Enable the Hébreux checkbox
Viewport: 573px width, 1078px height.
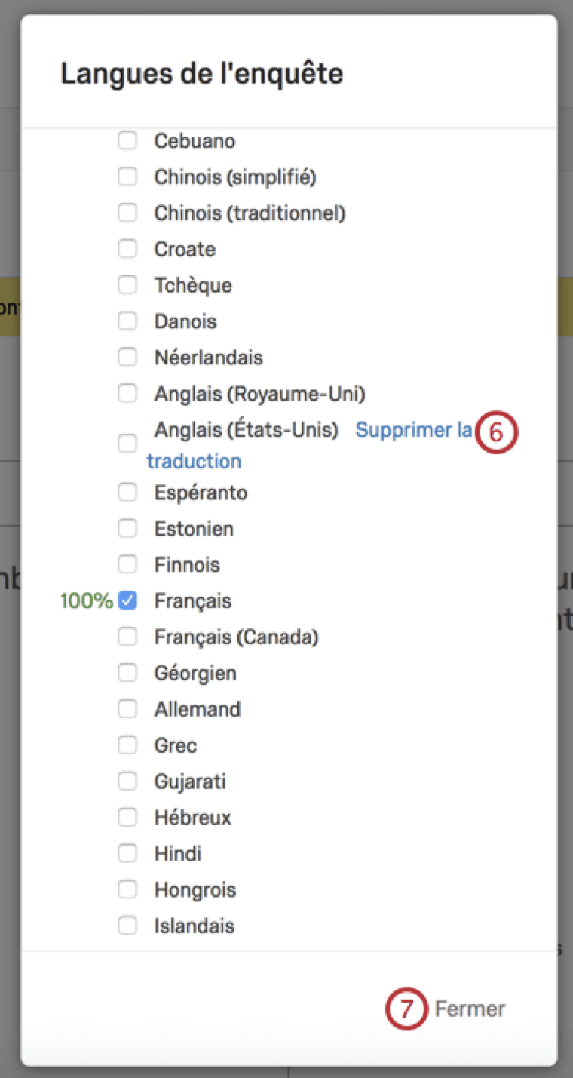tap(127, 818)
